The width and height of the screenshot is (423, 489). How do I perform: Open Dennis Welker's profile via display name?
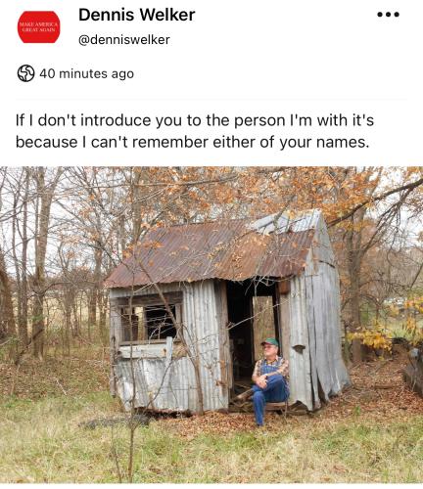coord(137,15)
